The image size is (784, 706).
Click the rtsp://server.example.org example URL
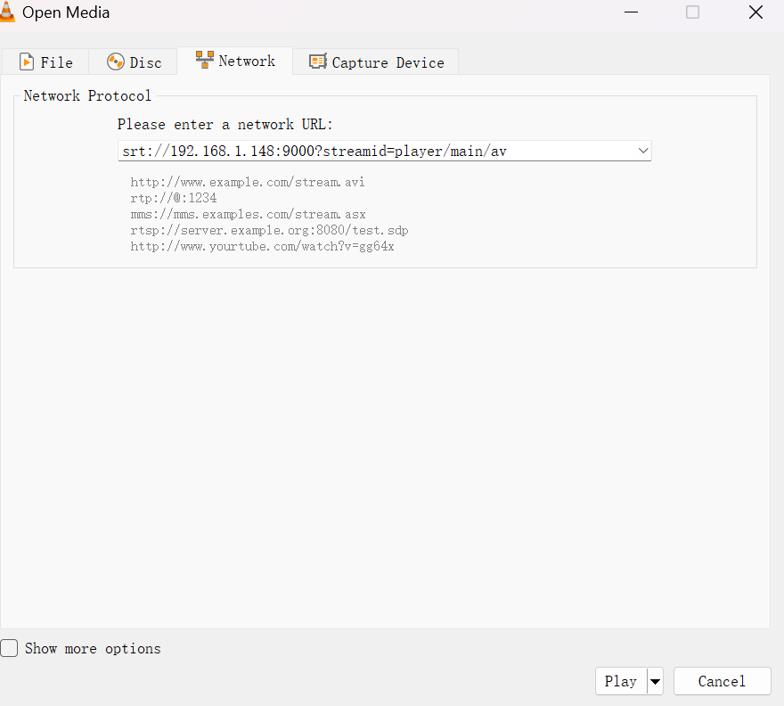pos(269,230)
